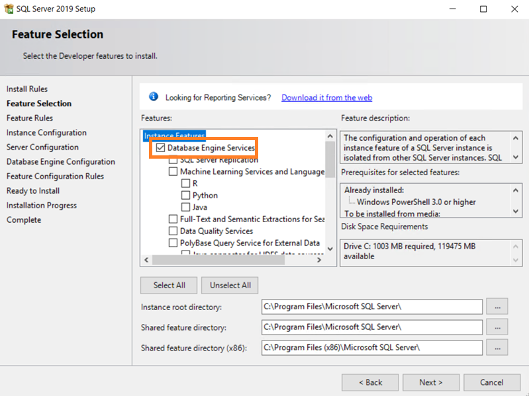Select Ready to Install step

click(x=32, y=190)
